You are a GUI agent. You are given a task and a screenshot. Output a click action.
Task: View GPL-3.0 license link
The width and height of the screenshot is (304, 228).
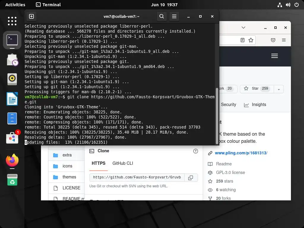point(230,172)
